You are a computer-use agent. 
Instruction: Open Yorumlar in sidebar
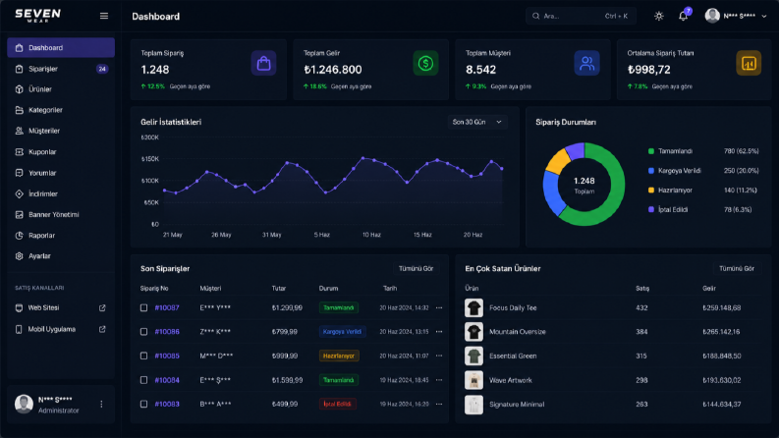(x=61, y=173)
